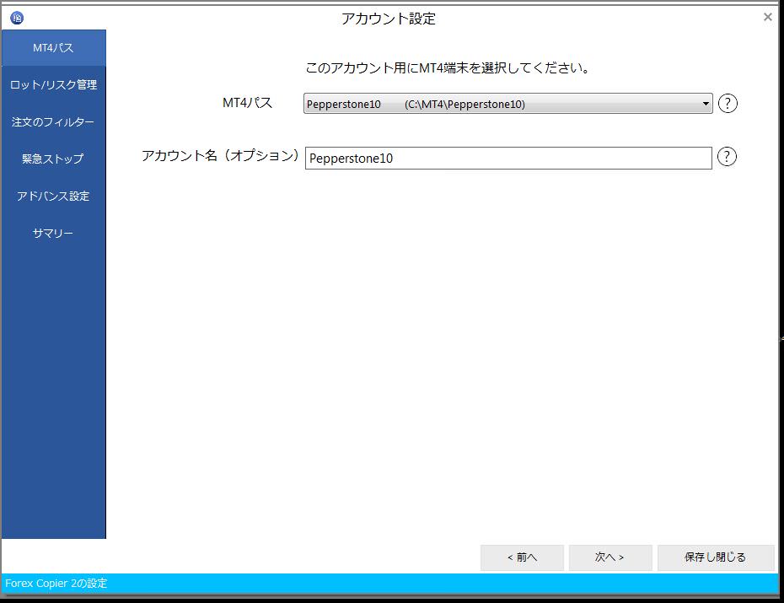Viewport: 784px width, 603px height.
Task: Click the Pepperstone10 account name input
Action: click(x=506, y=158)
